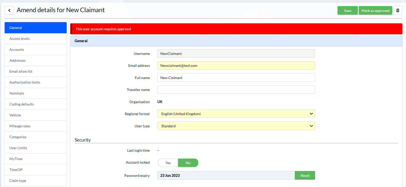Click the 'Last login time' label
The height and width of the screenshot is (187, 406).
(x=138, y=150)
